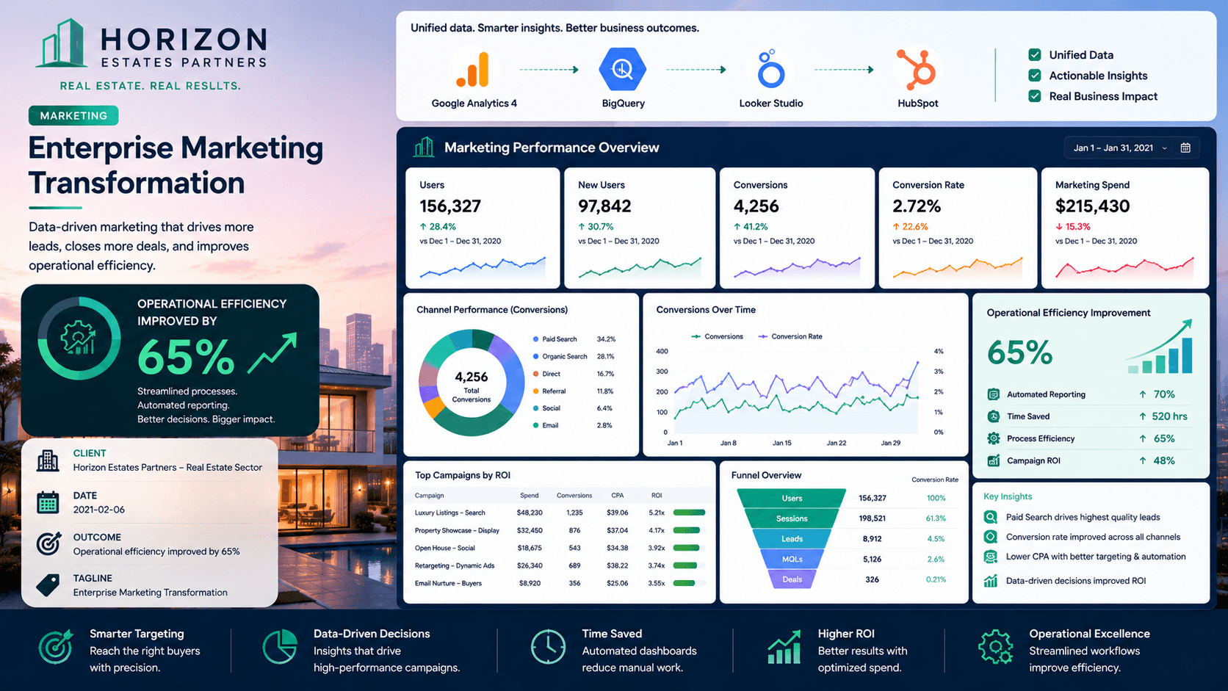This screenshot has height=691, width=1228.
Task: Click the Social channel legend label
Action: [x=551, y=408]
